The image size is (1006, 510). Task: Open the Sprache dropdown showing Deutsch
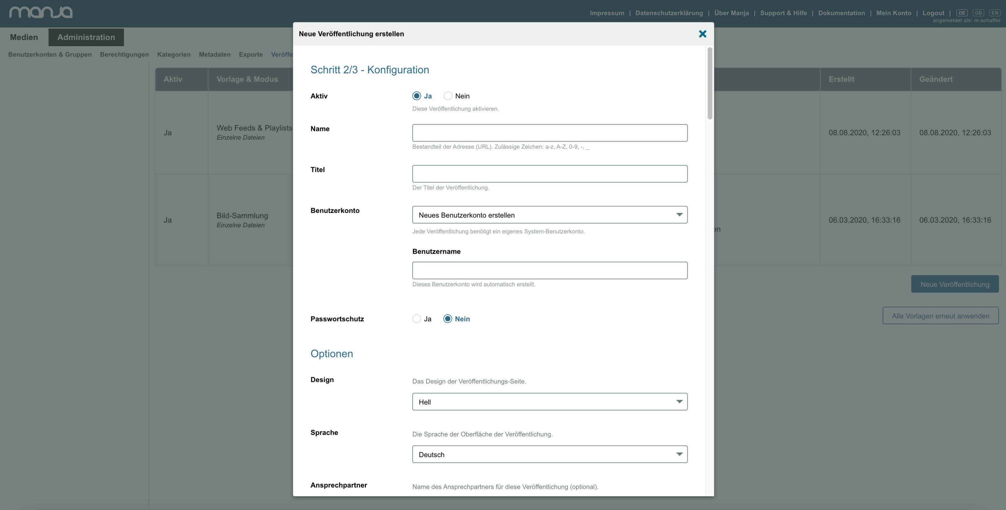[x=549, y=455]
